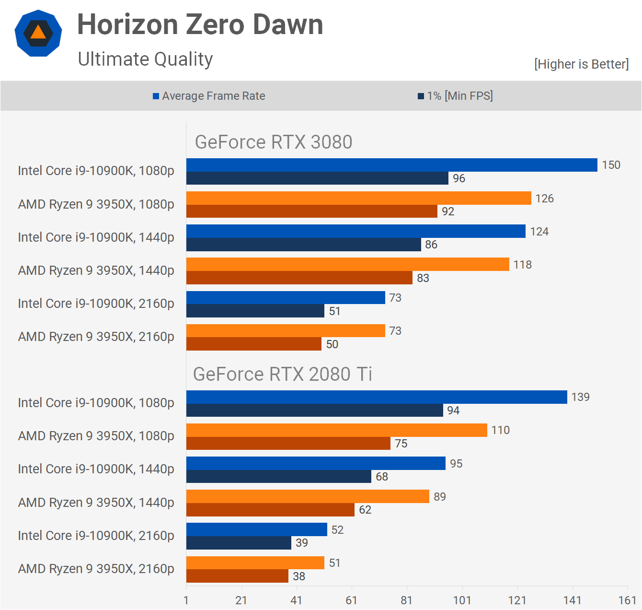Click the dark navy bar labeled 96
Screen dimensions: 642x610
pyautogui.click(x=317, y=178)
